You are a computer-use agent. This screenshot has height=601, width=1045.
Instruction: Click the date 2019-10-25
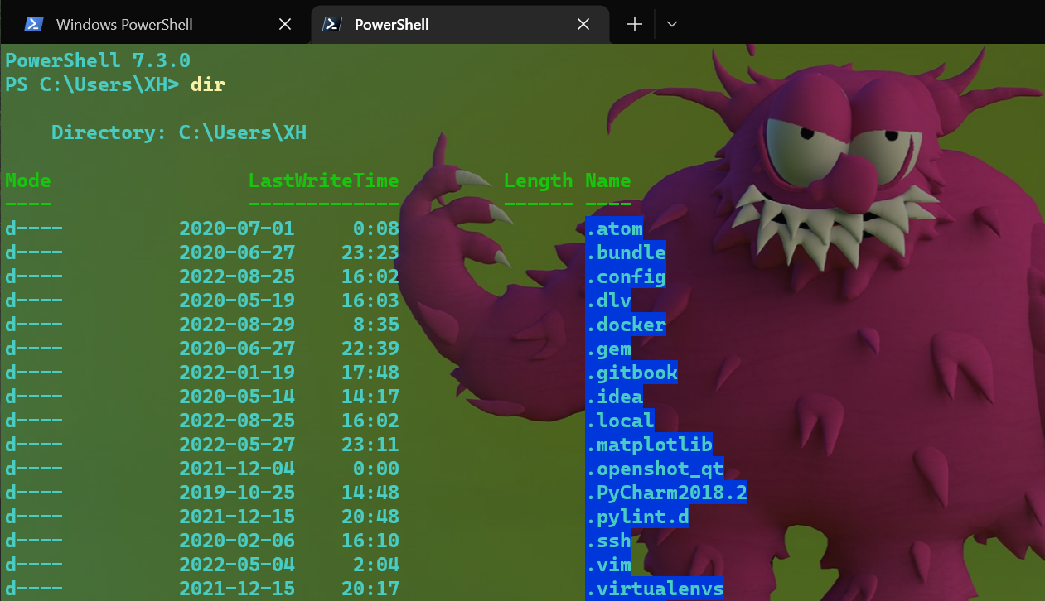(x=237, y=493)
